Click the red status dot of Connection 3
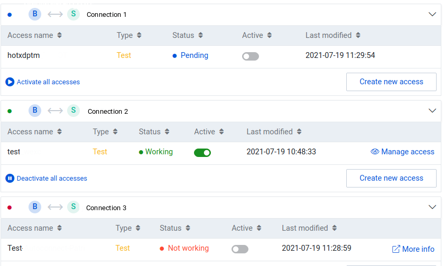Image resolution: width=444 pixels, height=266 pixels. 10,208
